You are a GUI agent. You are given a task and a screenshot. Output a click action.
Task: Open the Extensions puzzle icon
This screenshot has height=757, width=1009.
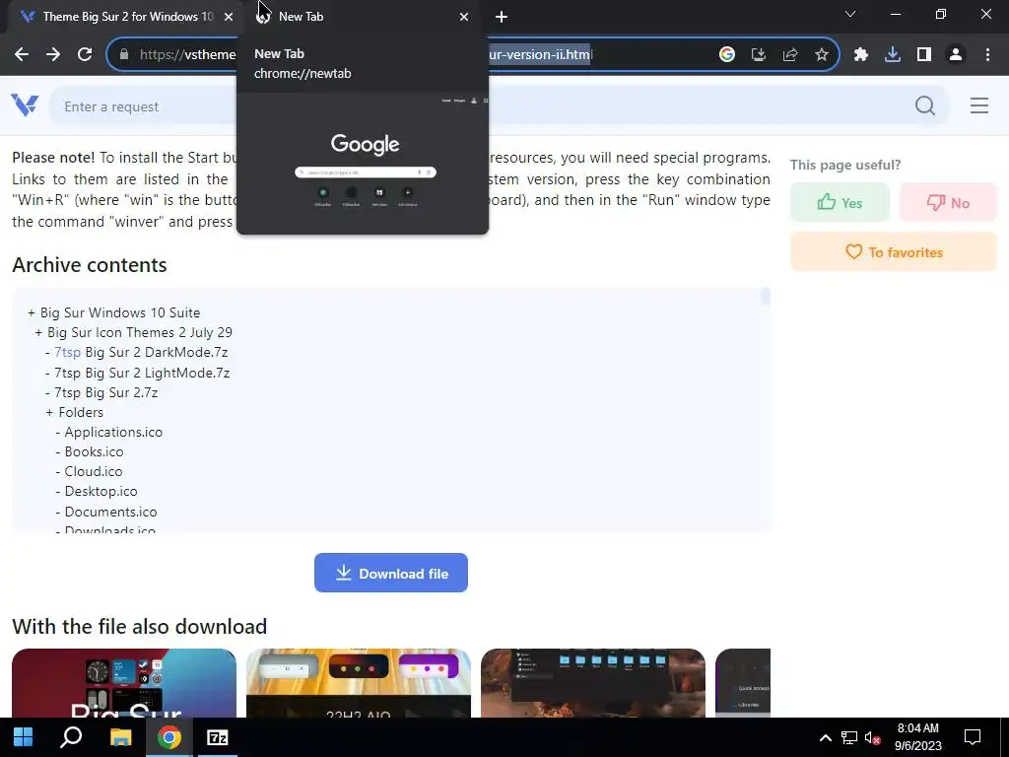[861, 55]
